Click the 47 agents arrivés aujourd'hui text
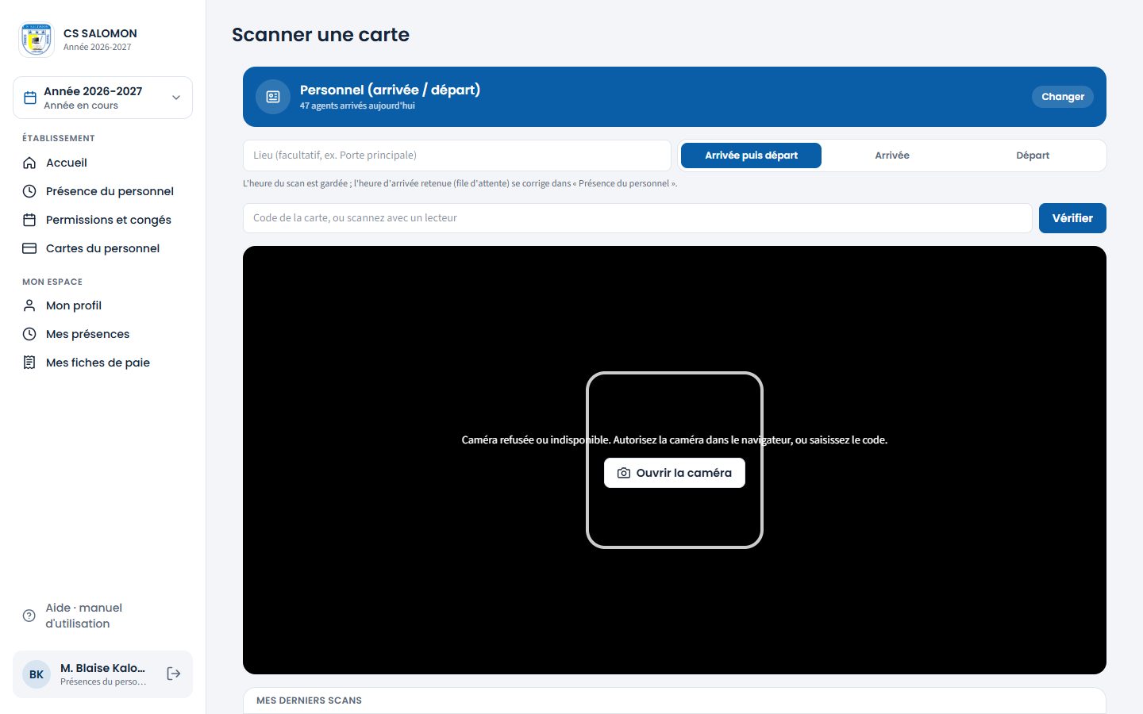 357,106
